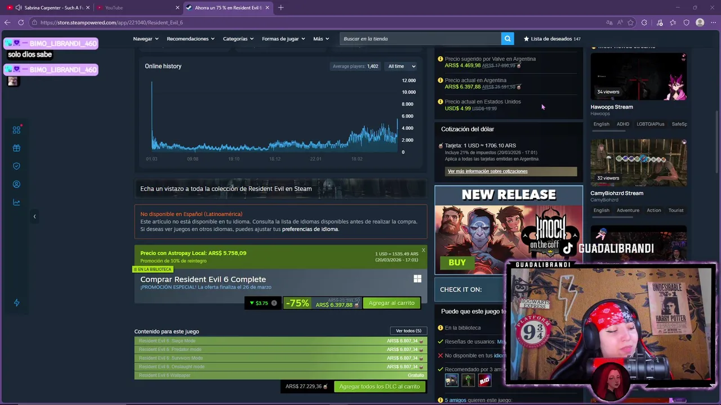The height and width of the screenshot is (405, 721).
Task: Open Lista de deseados wishlist
Action: pos(552,39)
